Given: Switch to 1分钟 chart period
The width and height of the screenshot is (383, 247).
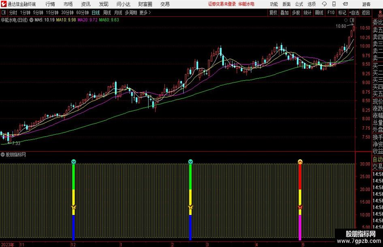Looking at the screenshot, I should 25,13.
